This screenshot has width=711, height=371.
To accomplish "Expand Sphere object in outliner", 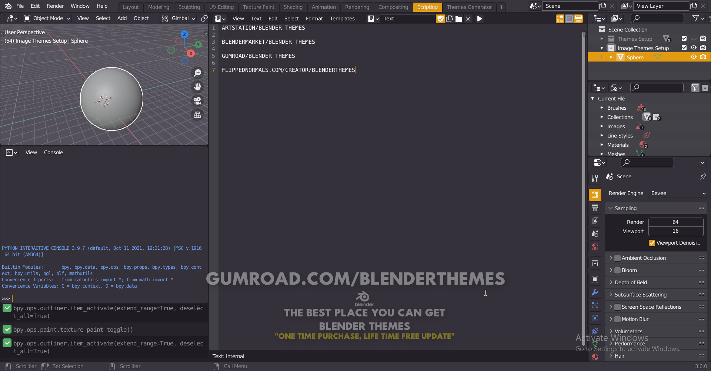I will [x=611, y=57].
